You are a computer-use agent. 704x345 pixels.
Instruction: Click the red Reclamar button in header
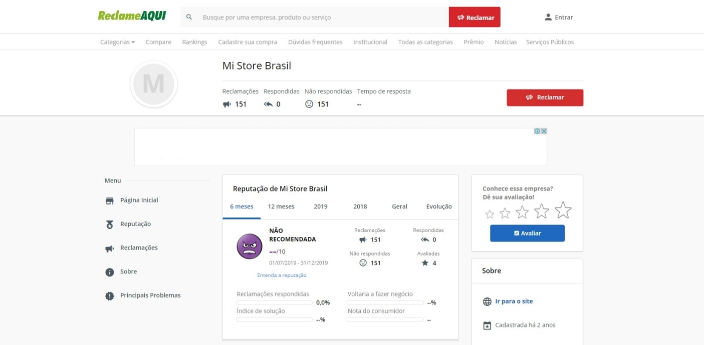click(475, 17)
